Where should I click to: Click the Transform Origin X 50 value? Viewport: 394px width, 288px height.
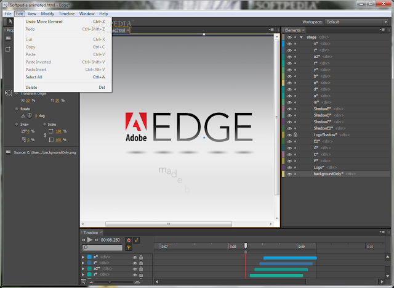point(28,101)
